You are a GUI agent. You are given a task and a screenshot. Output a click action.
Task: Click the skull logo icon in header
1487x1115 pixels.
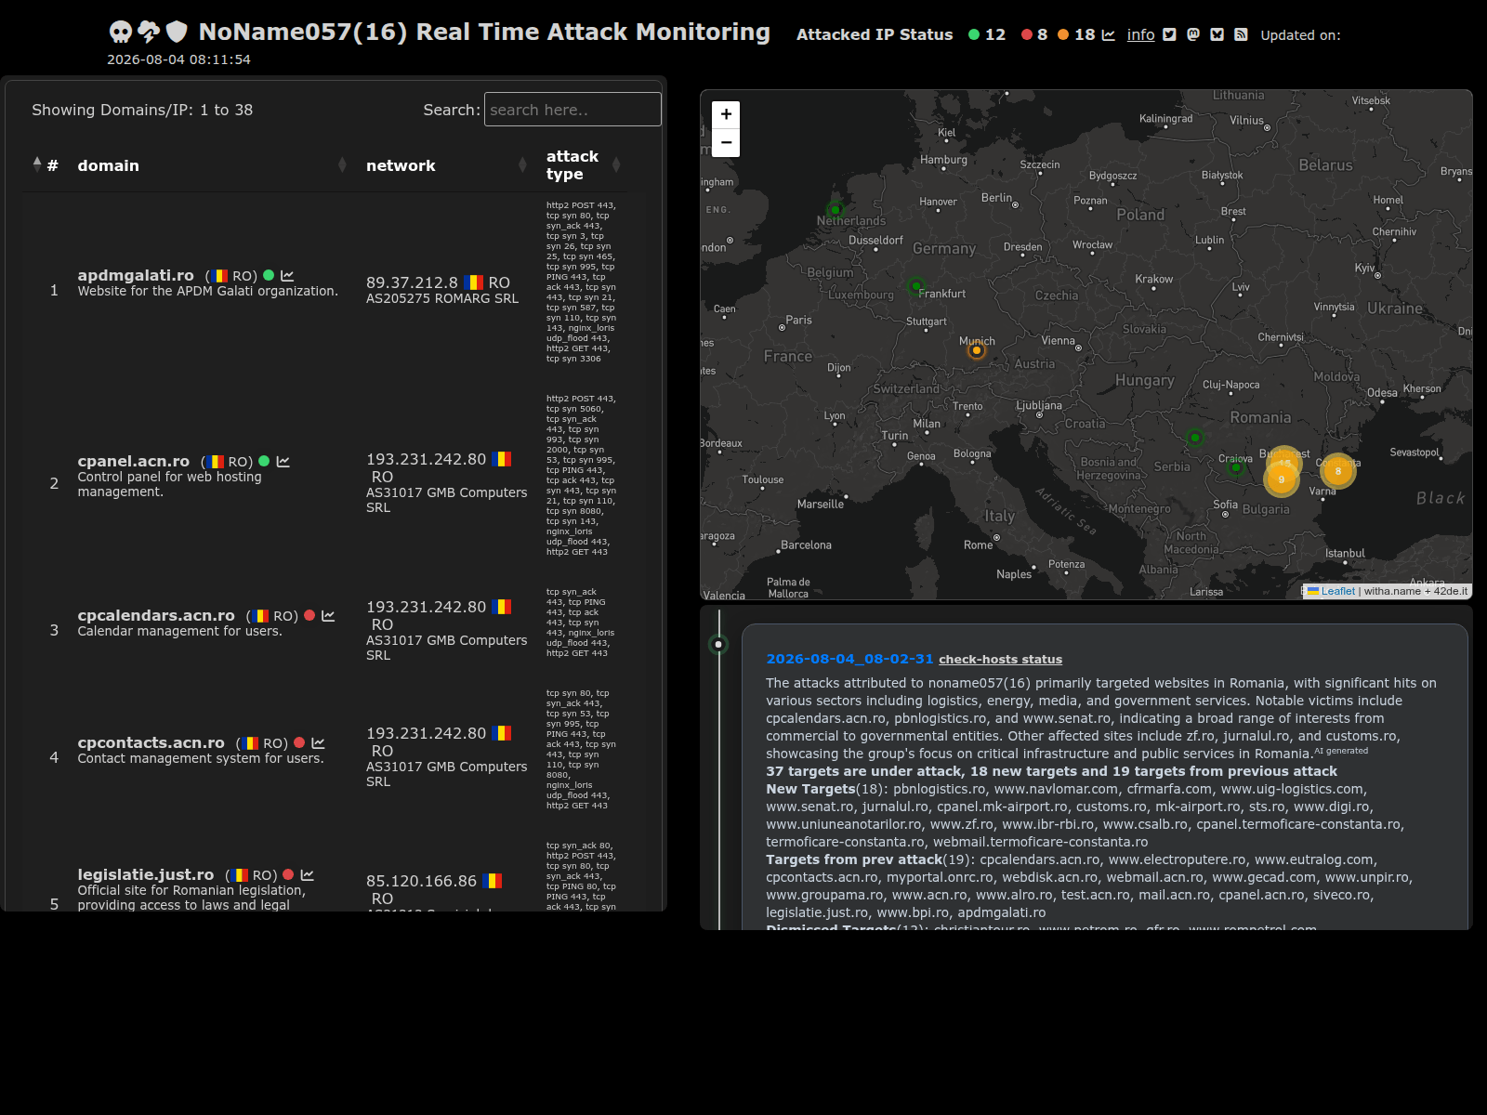pos(121,33)
